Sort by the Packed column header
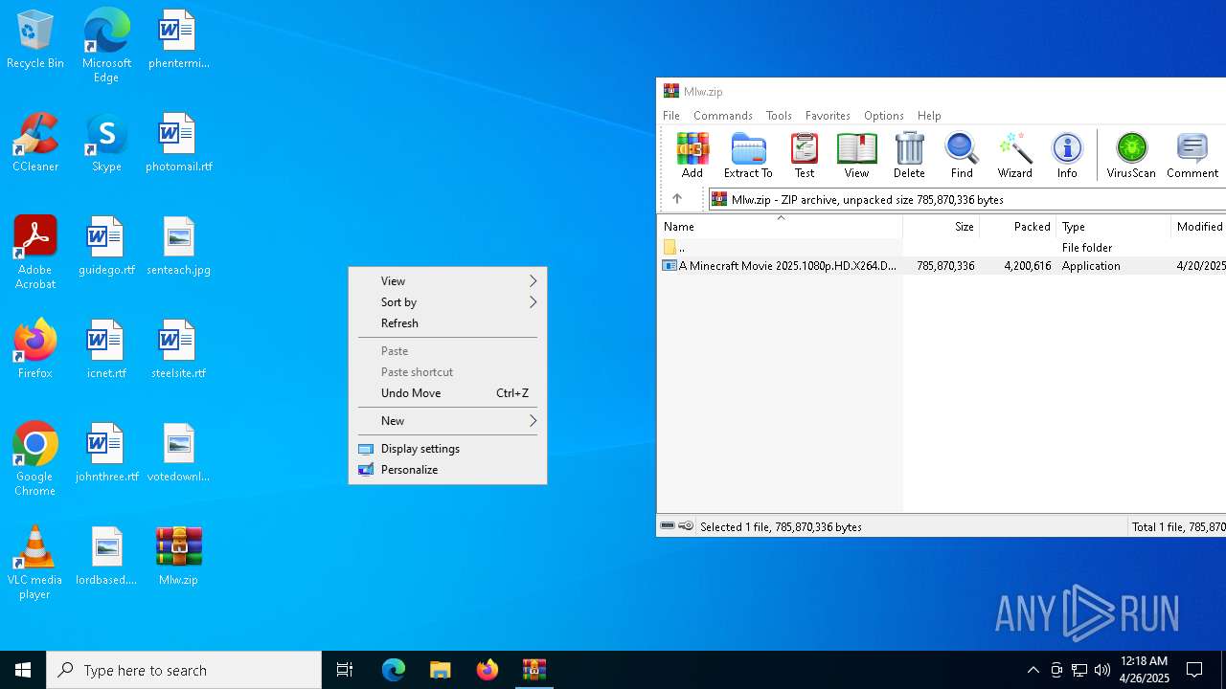The image size is (1226, 689). tap(1017, 226)
